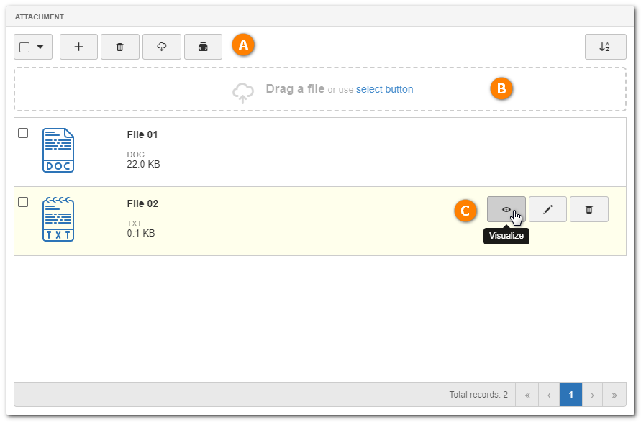
Task: Click the DOC file thumbnail for File 01
Action: 58,150
